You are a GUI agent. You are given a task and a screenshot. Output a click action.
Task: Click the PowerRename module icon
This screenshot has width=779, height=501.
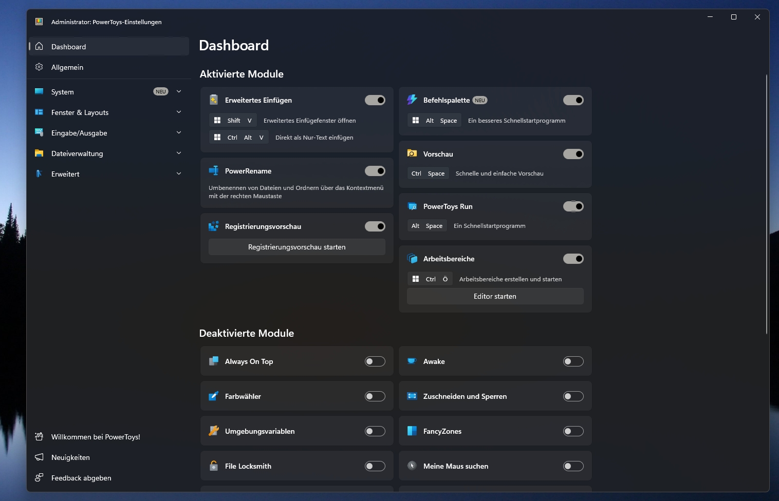[x=214, y=171]
